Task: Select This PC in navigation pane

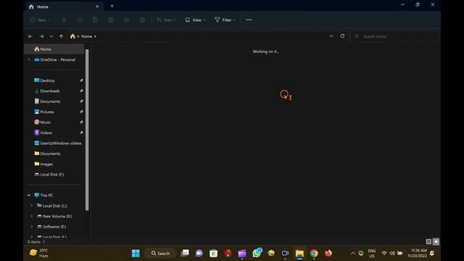Action: pyautogui.click(x=46, y=195)
